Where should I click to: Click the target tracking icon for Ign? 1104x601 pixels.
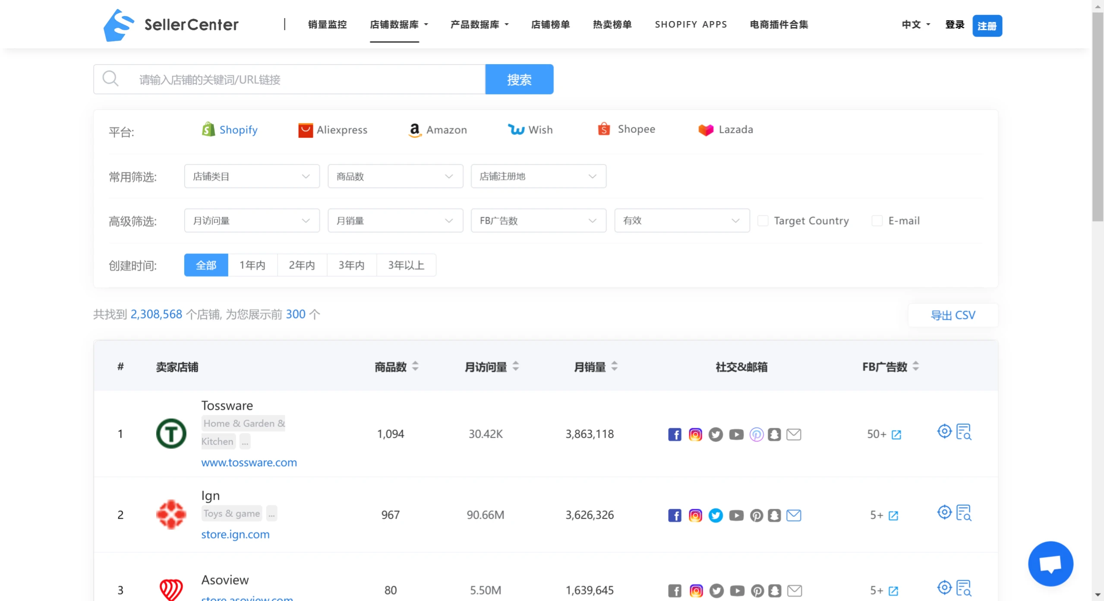944,512
